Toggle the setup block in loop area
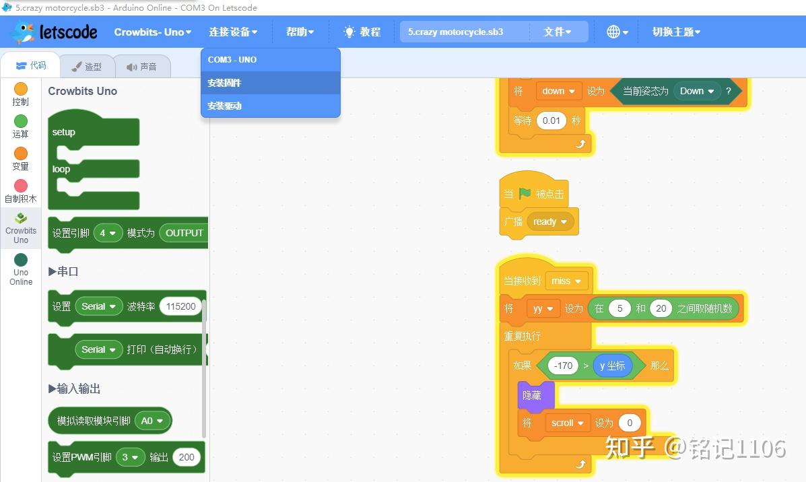 (63, 132)
